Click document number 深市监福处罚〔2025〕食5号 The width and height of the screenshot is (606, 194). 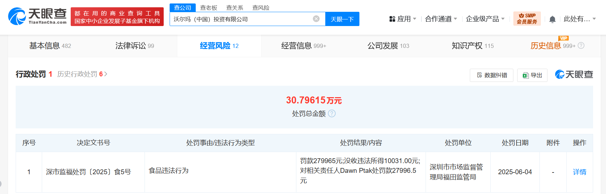(x=88, y=172)
